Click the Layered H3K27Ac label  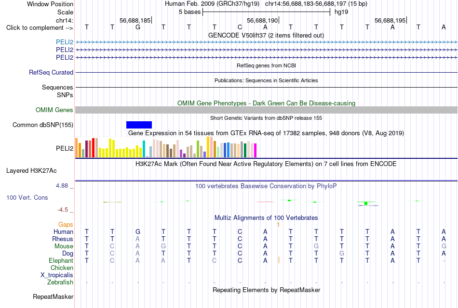coord(31,171)
